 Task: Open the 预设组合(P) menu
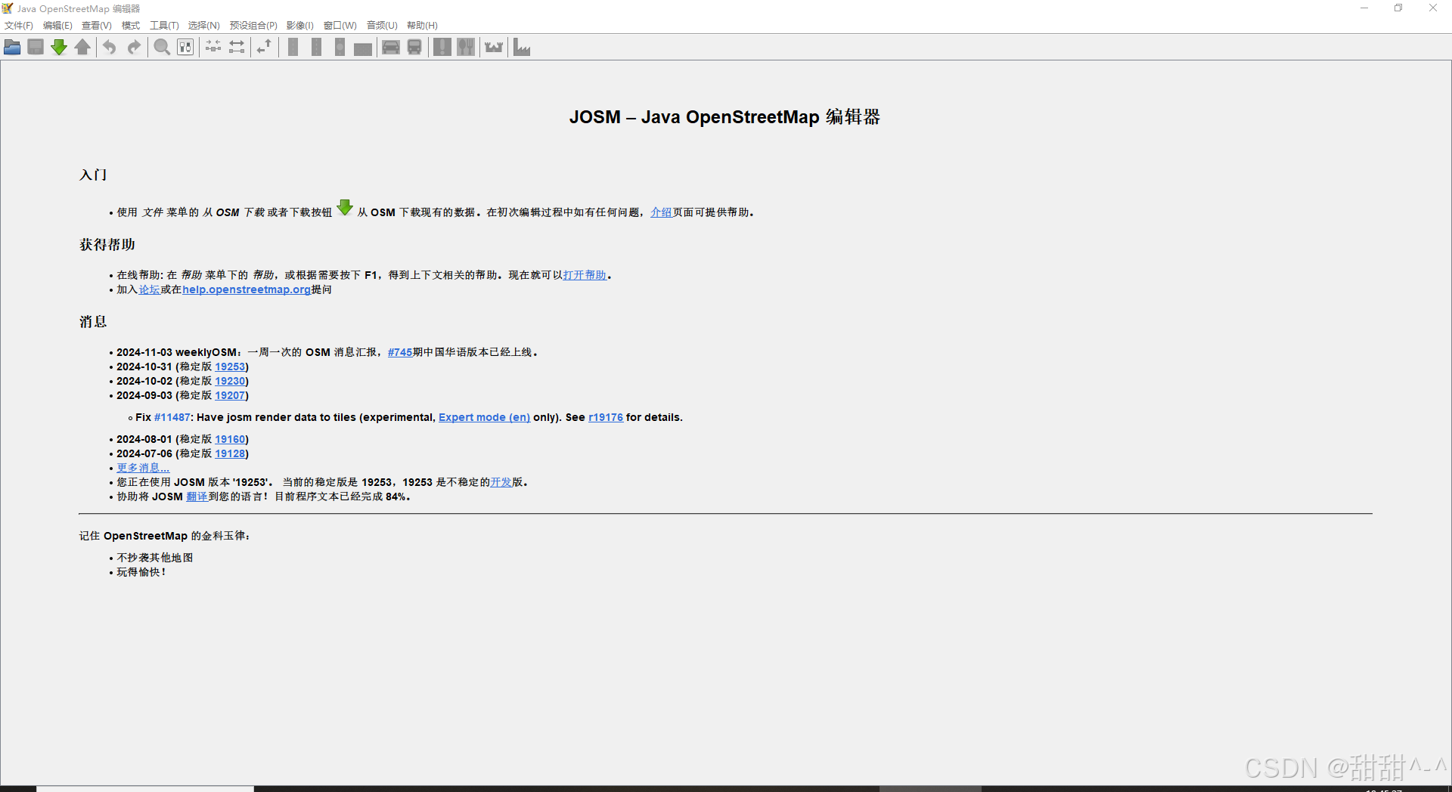tap(253, 26)
